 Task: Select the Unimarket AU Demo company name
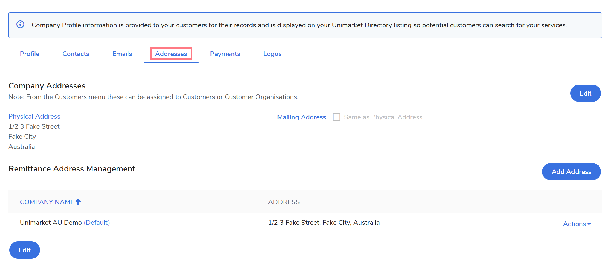pyautogui.click(x=51, y=223)
